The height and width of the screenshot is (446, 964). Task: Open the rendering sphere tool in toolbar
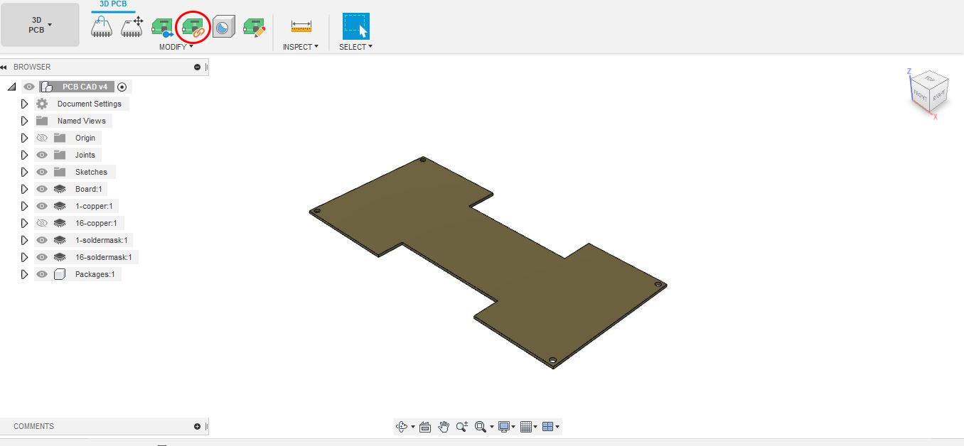223,26
